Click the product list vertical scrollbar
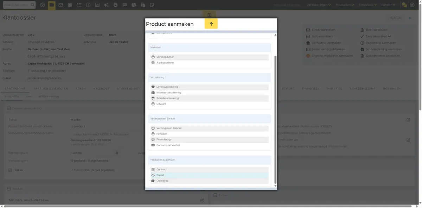The width and height of the screenshot is (422, 208). (275, 119)
